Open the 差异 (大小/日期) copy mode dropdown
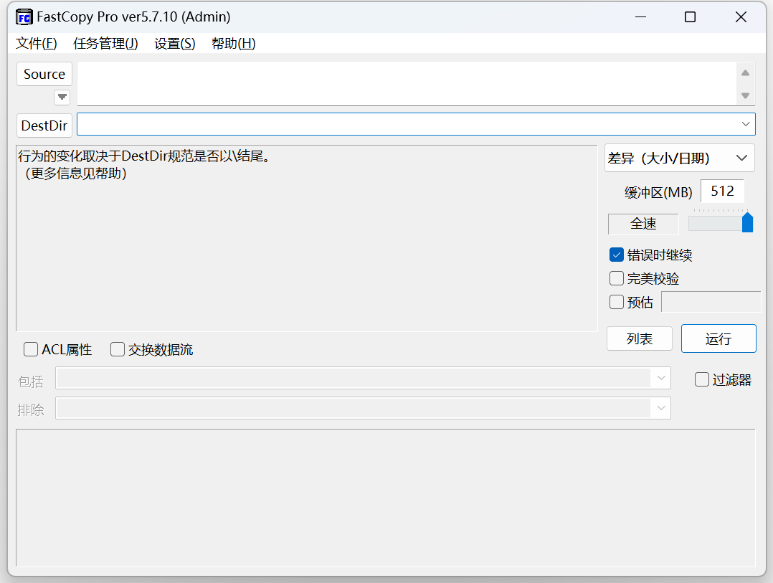This screenshot has height=583, width=773. click(679, 158)
